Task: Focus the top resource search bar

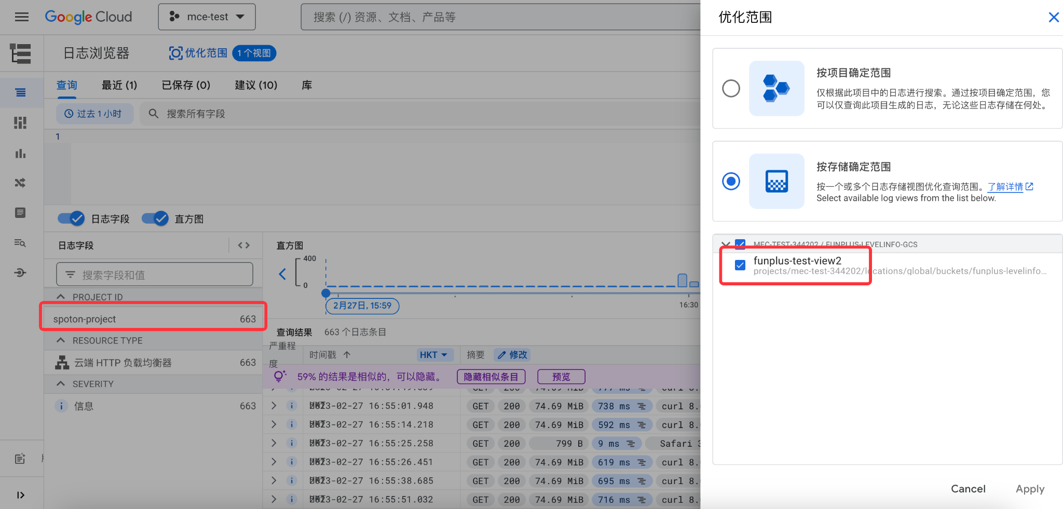Action: (500, 17)
